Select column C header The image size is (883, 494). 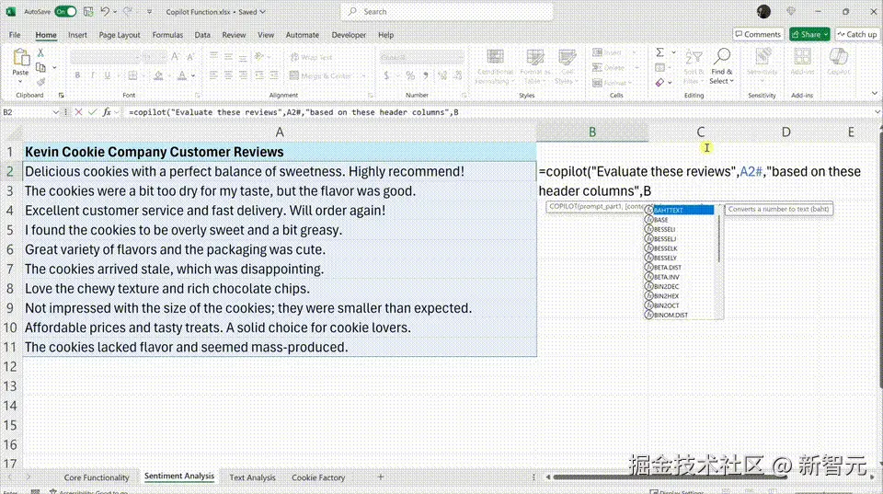tap(701, 132)
